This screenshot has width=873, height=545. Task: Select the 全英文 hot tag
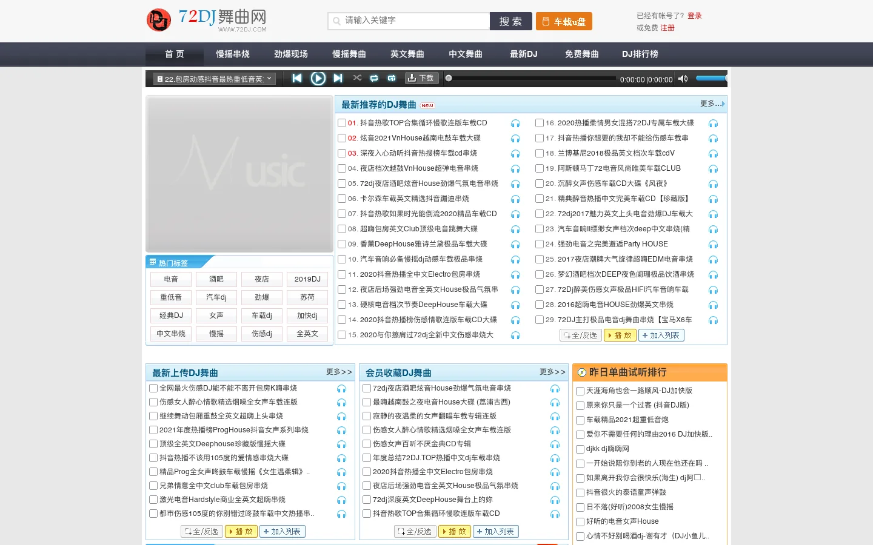[307, 334]
